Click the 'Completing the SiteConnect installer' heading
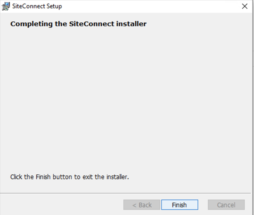Image resolution: width=254 pixels, height=215 pixels. 78,24
